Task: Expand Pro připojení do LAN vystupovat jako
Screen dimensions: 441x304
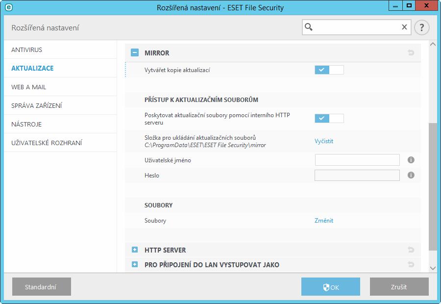Action: [x=135, y=264]
